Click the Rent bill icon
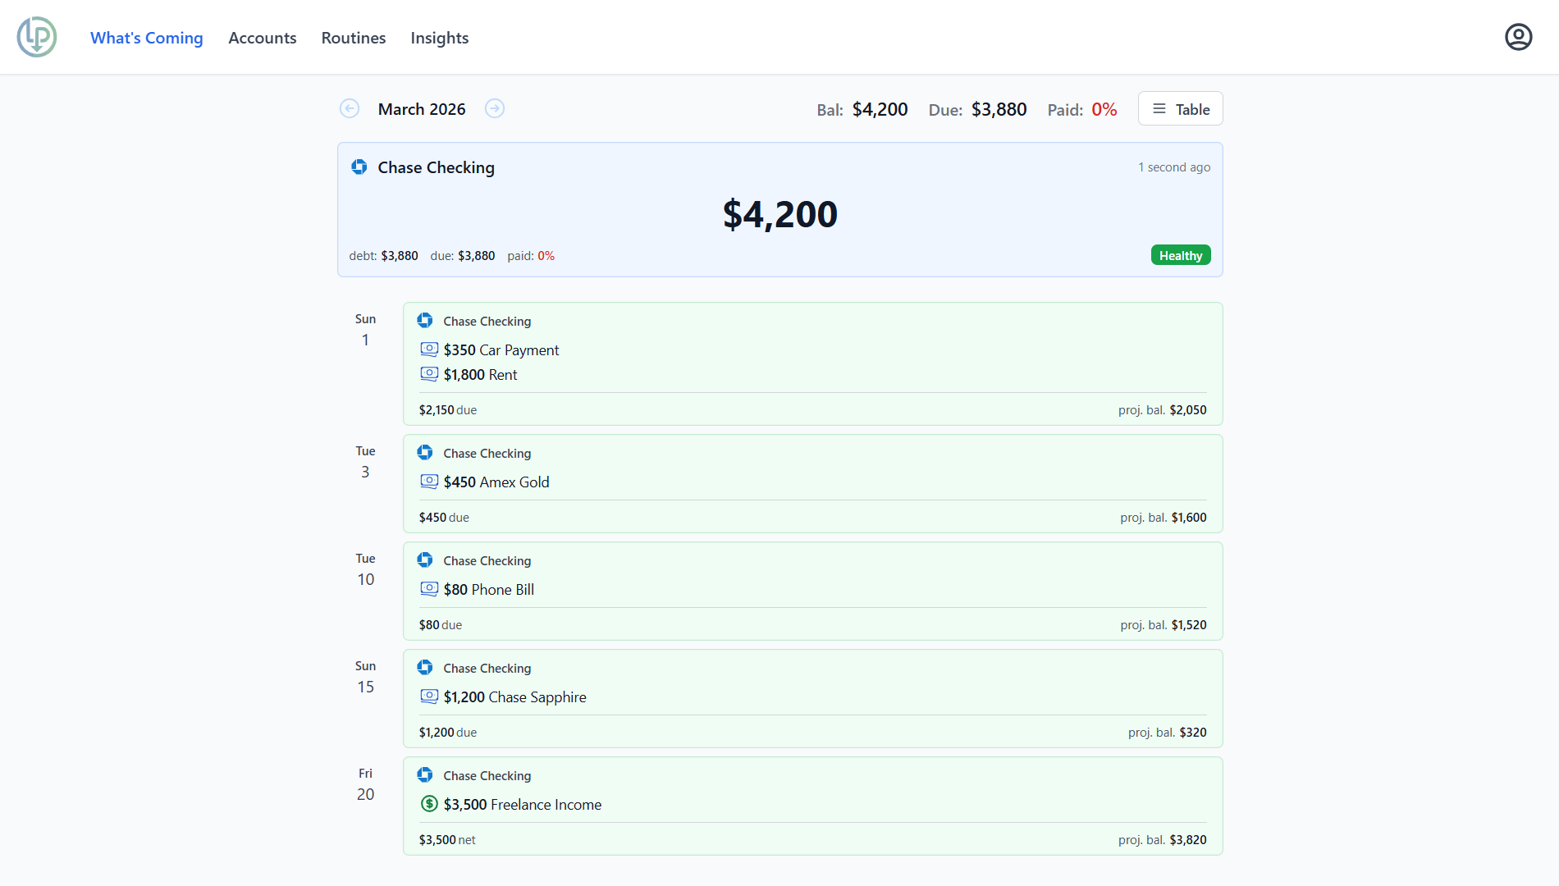 429,374
